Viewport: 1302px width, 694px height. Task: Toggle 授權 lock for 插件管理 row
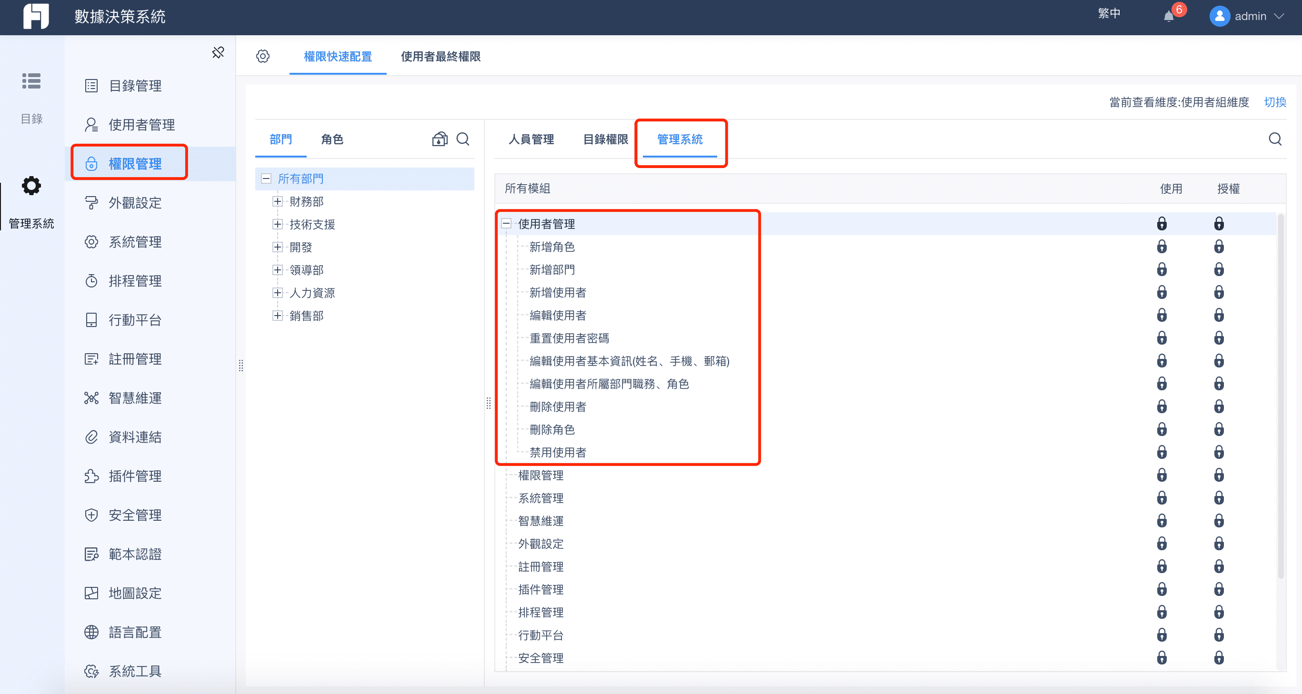click(1219, 589)
